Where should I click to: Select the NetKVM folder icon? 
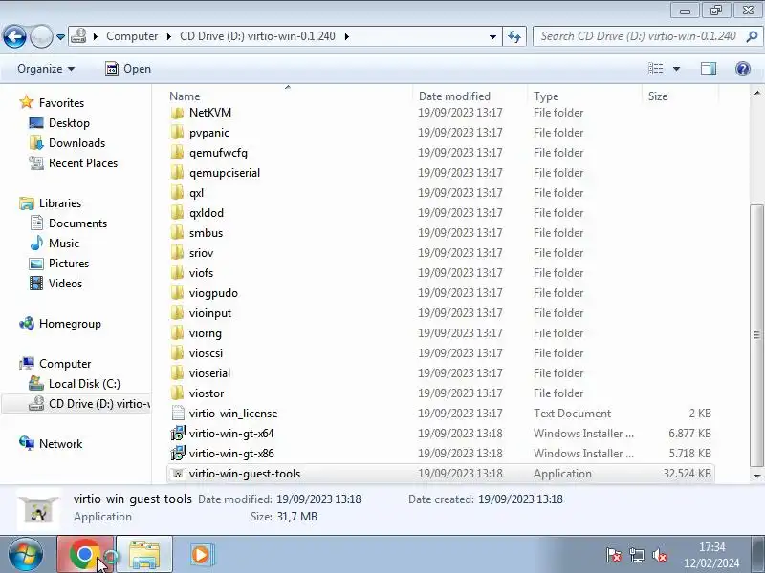pos(178,113)
